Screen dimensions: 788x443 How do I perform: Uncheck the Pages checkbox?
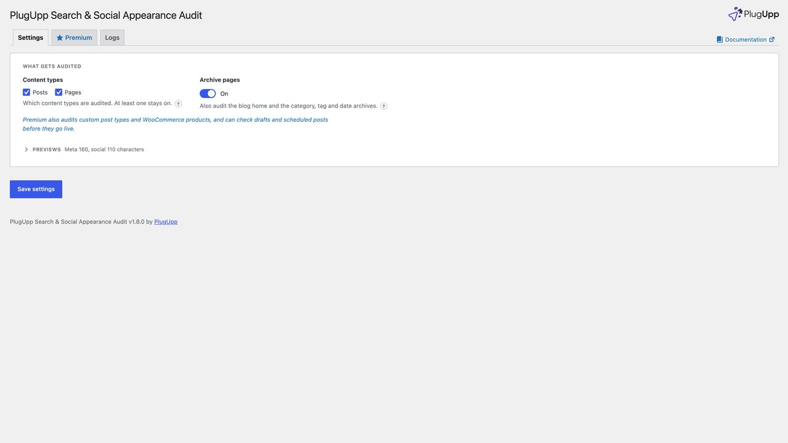pyautogui.click(x=58, y=92)
